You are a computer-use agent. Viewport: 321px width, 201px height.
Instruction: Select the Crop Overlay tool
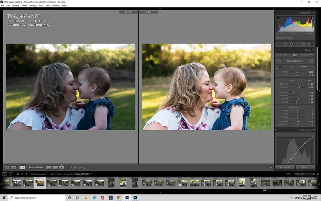pyautogui.click(x=279, y=44)
